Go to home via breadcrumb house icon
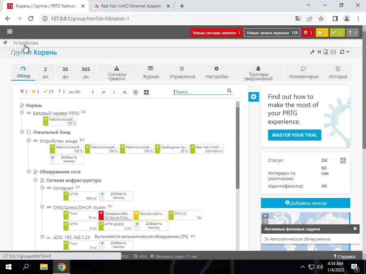The image size is (366, 274). click(x=5, y=42)
